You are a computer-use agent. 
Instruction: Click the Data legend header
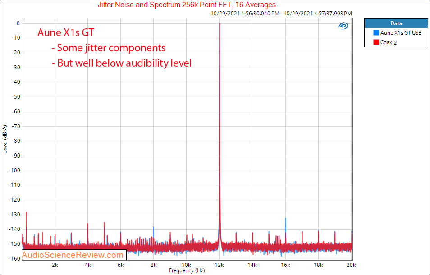point(396,23)
